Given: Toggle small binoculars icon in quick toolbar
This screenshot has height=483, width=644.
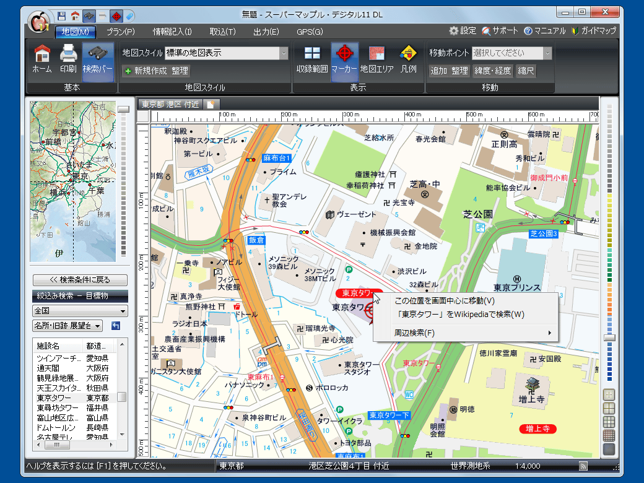Looking at the screenshot, I should click(89, 16).
